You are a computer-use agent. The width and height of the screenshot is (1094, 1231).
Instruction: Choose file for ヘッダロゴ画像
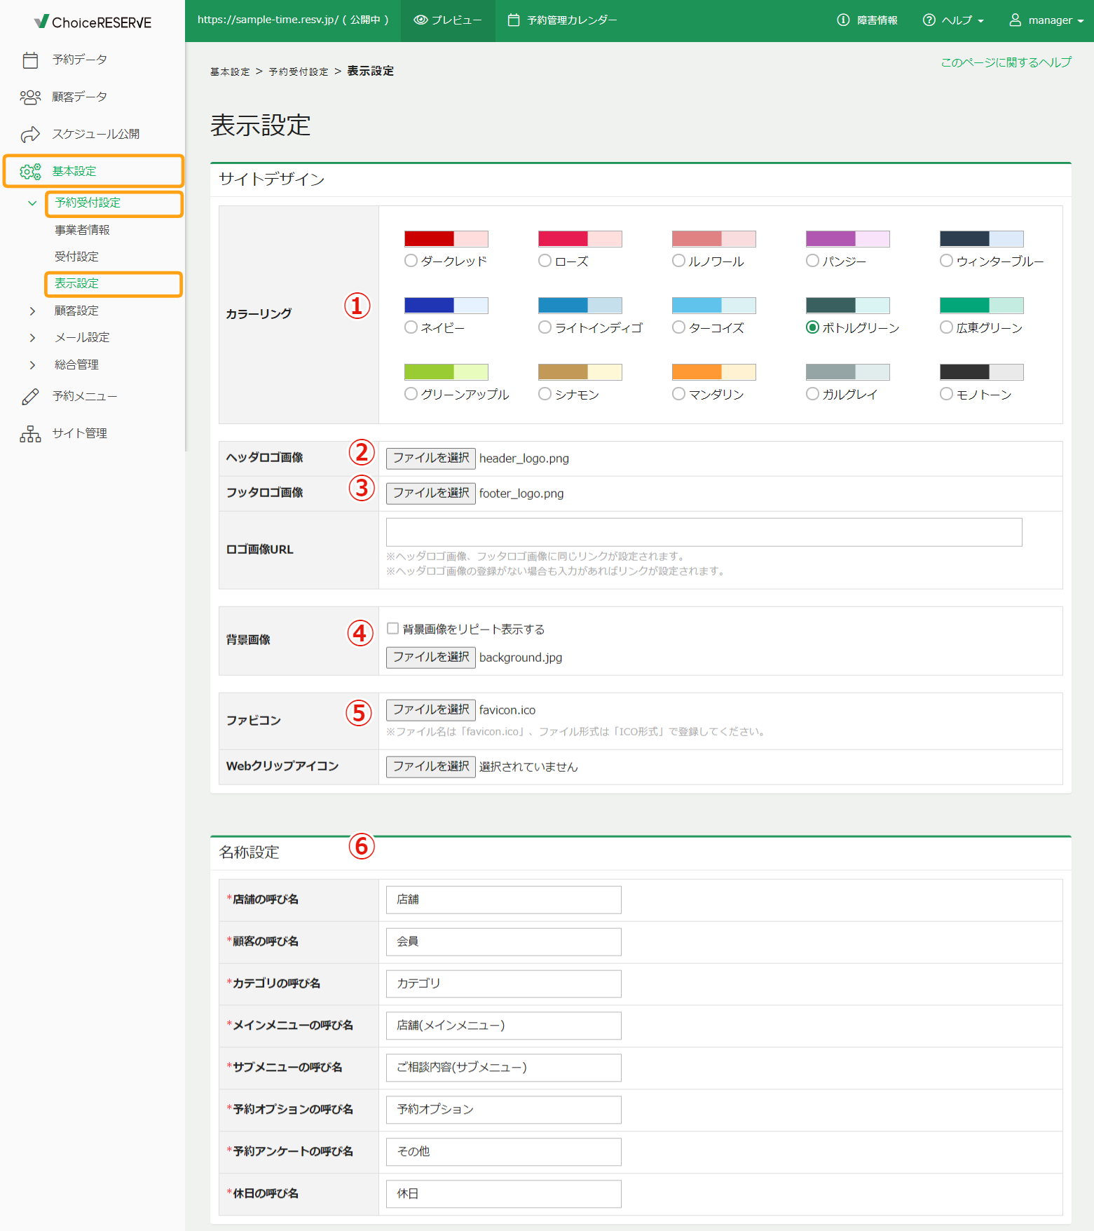tap(431, 458)
